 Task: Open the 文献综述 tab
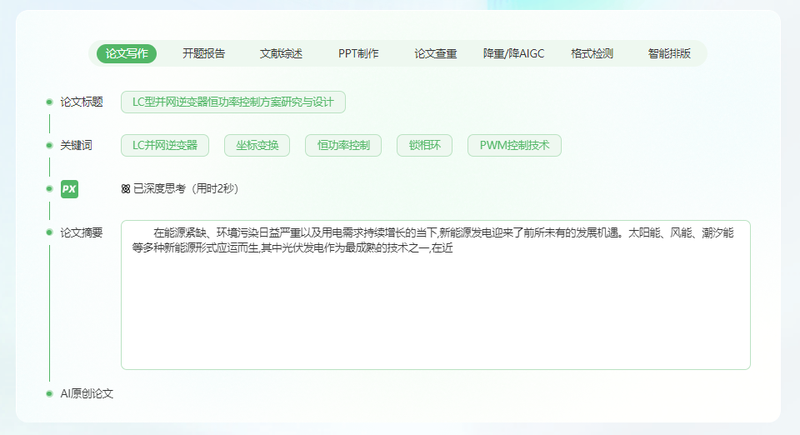(x=281, y=53)
